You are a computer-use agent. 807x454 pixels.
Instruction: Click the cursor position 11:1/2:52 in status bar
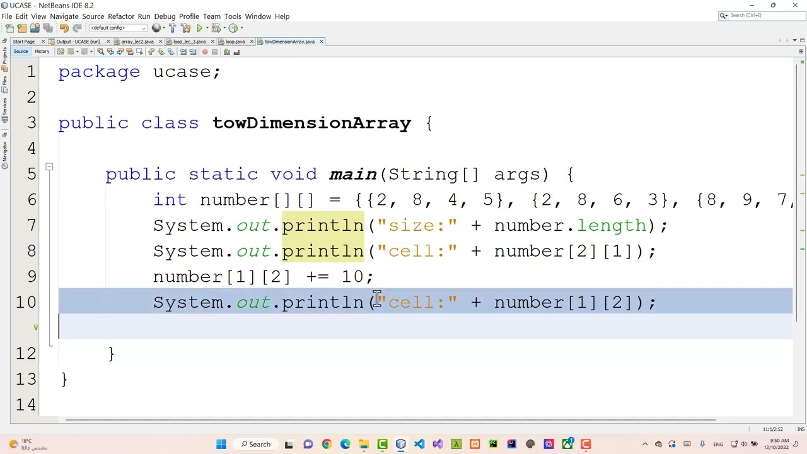[772, 429]
